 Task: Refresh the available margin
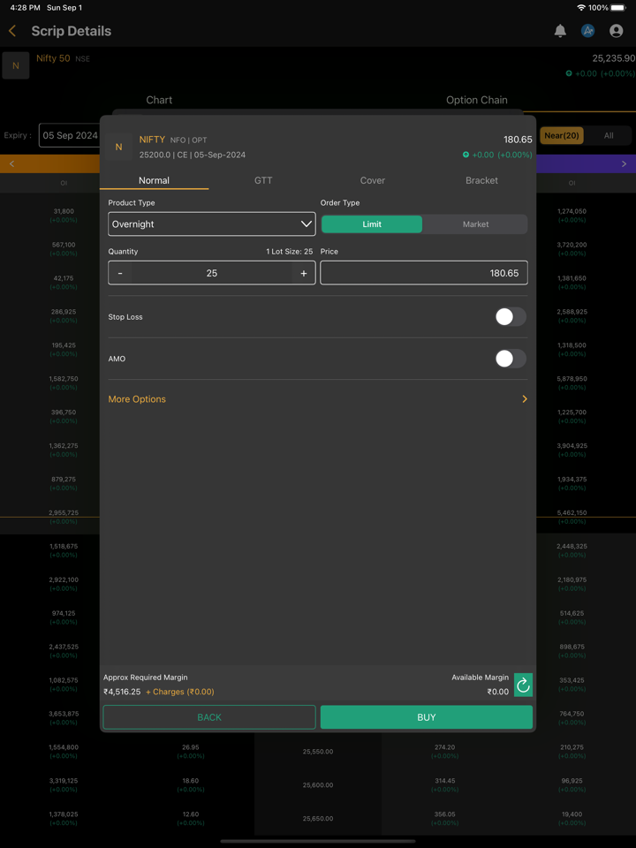pos(523,685)
